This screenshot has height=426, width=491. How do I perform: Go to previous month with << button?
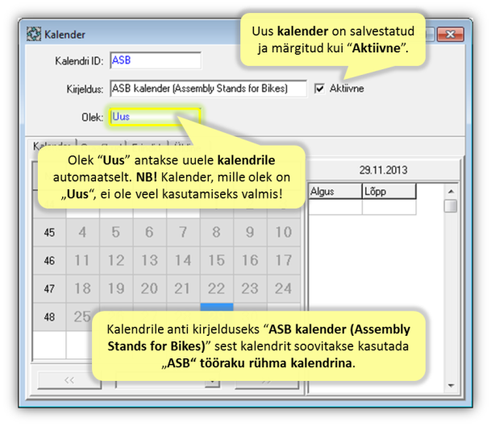pos(69,379)
